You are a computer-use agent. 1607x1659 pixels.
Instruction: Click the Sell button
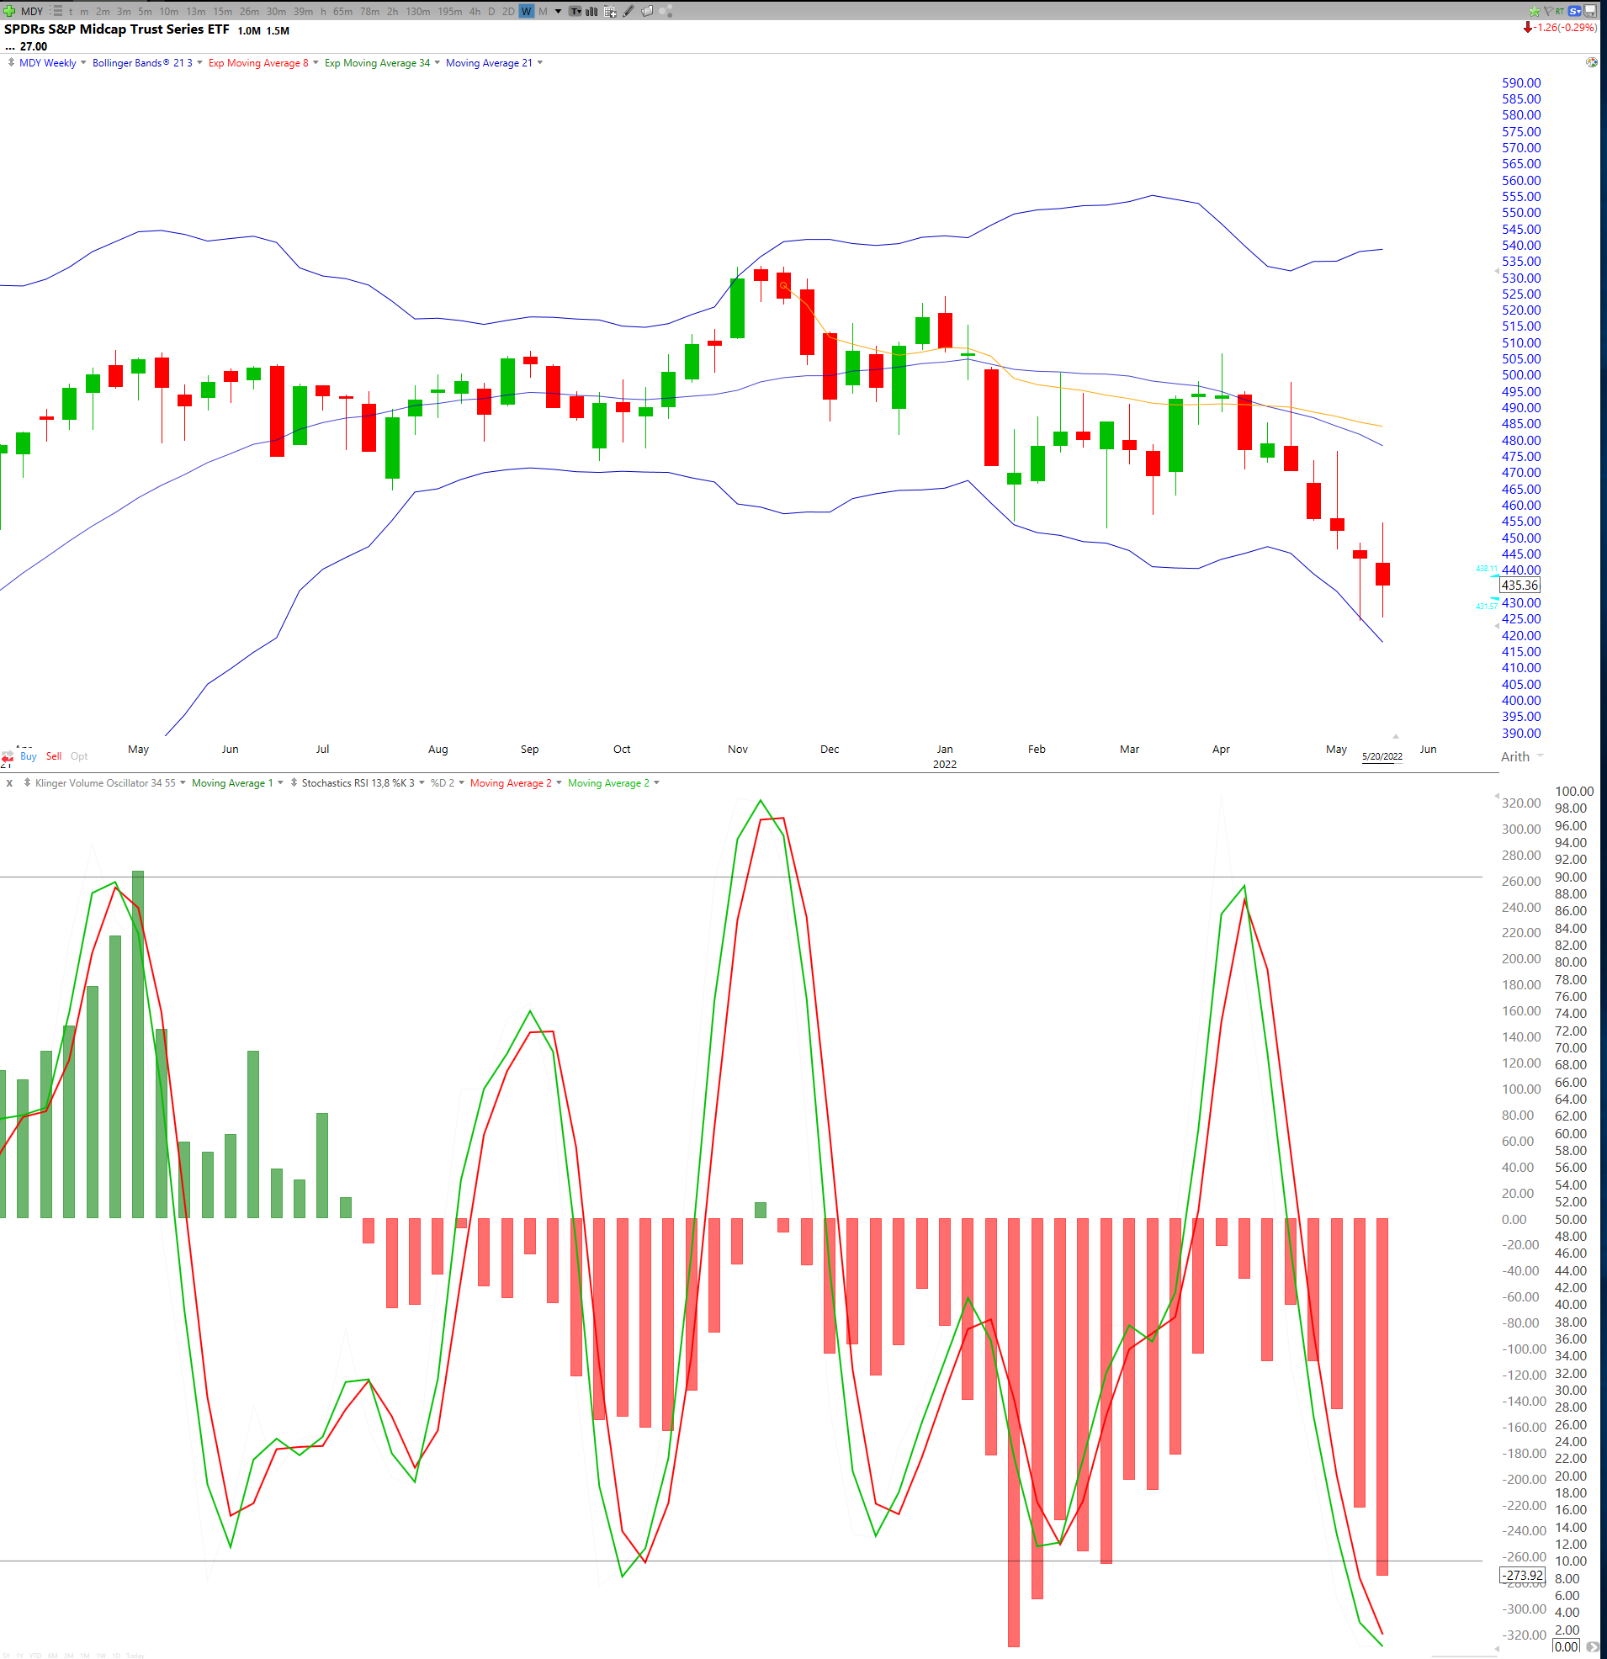click(x=53, y=756)
